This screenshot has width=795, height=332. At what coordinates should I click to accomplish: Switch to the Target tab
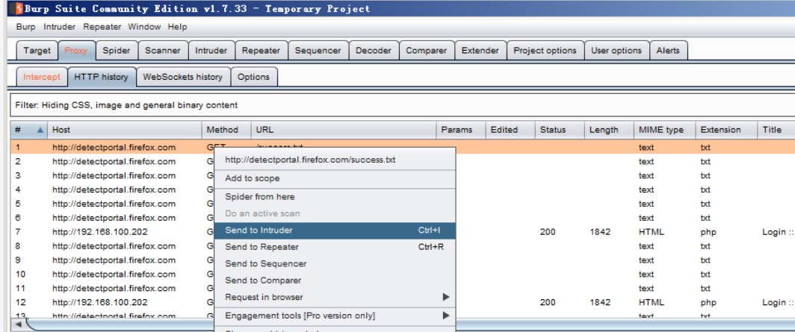[x=37, y=51]
